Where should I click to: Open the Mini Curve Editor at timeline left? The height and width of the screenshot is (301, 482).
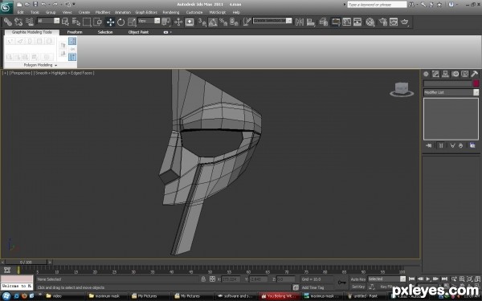[x=7, y=270]
